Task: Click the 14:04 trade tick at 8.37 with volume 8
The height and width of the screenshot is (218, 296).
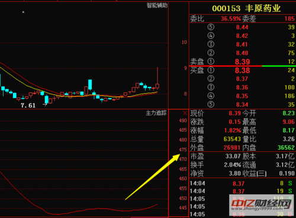Action: tap(243, 184)
